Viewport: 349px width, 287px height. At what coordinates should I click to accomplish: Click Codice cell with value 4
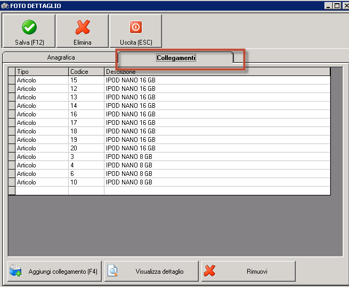pos(86,165)
